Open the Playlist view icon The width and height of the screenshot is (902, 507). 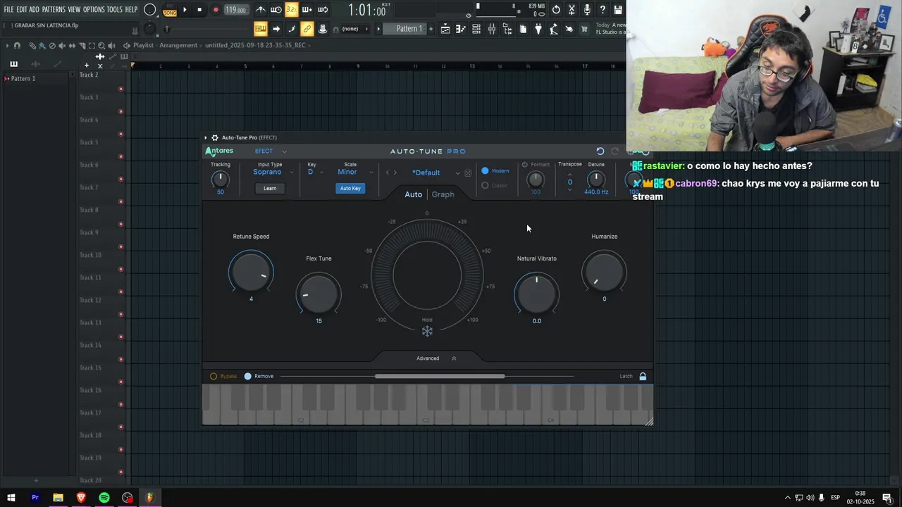(445, 29)
